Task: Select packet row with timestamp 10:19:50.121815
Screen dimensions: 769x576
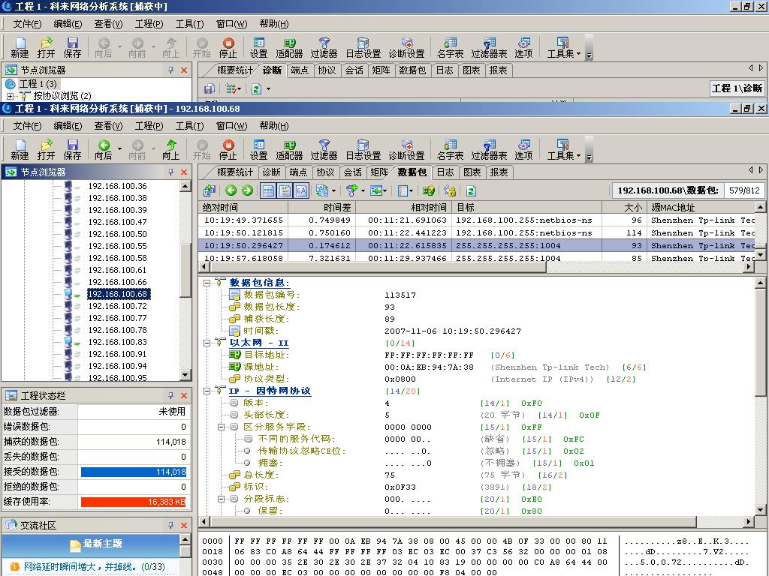Action: tap(243, 232)
